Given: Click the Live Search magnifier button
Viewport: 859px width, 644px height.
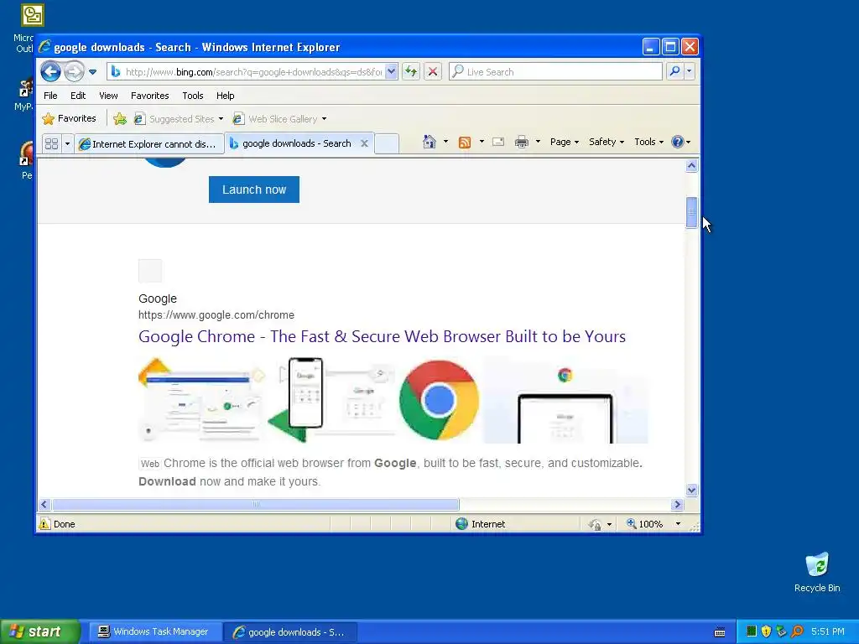Looking at the screenshot, I should [x=675, y=71].
